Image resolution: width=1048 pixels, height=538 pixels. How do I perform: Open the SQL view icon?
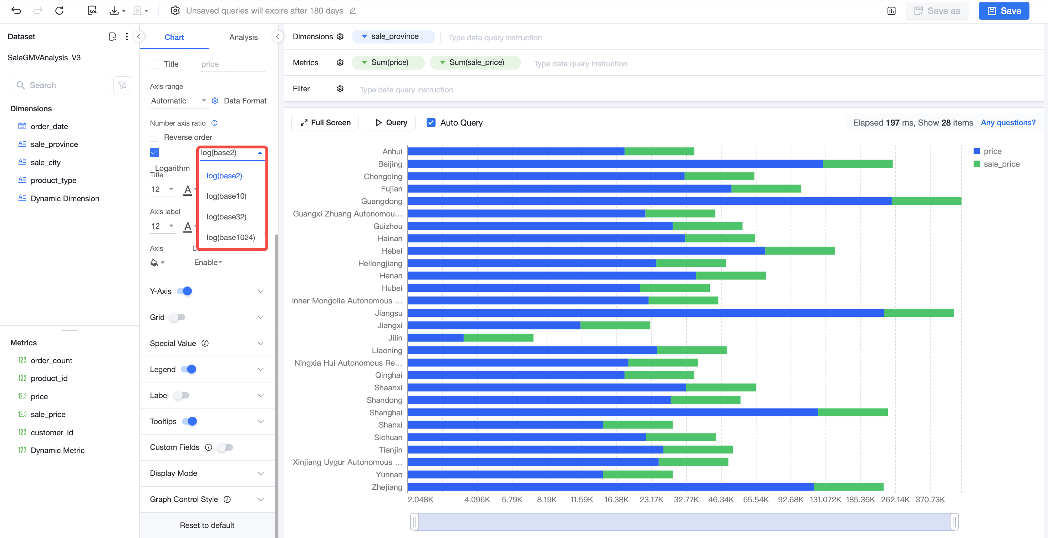(92, 11)
